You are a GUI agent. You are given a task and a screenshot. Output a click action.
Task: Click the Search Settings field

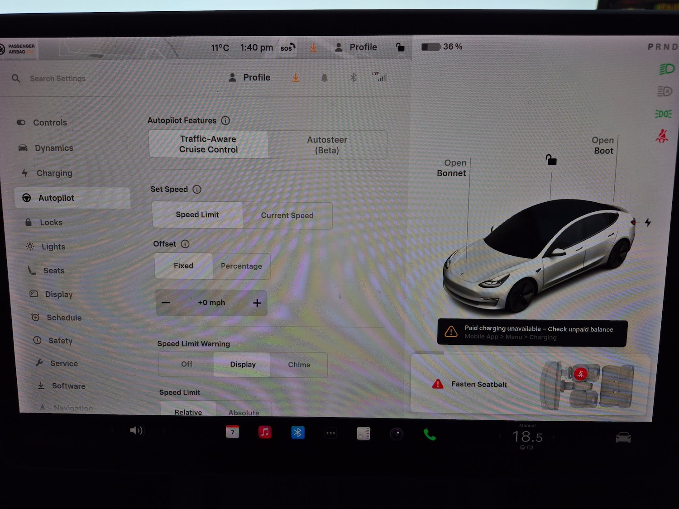click(x=58, y=78)
